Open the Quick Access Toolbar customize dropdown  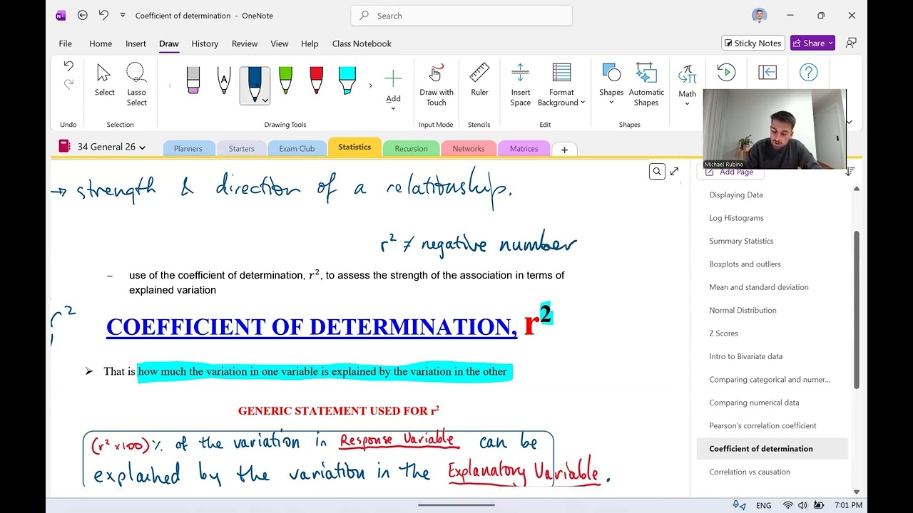(x=123, y=15)
